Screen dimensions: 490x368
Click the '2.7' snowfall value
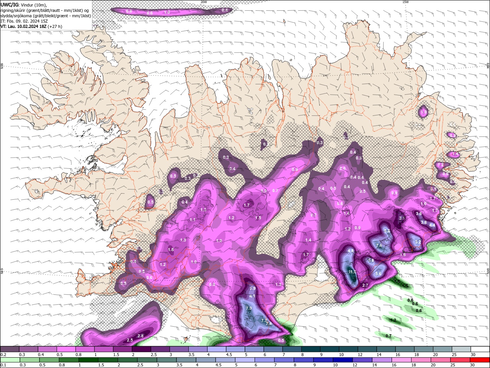pyautogui.click(x=365, y=285)
